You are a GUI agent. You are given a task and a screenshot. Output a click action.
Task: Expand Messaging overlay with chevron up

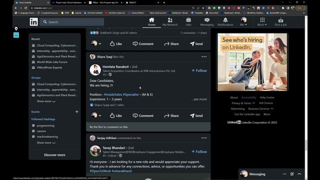(x=299, y=174)
